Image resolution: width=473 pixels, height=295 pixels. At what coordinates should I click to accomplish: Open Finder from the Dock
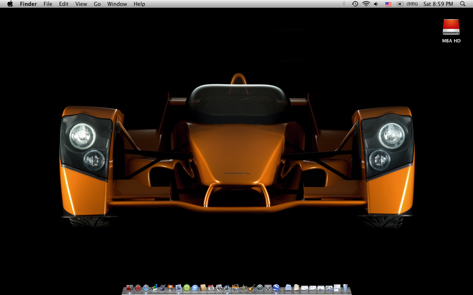[x=129, y=288]
